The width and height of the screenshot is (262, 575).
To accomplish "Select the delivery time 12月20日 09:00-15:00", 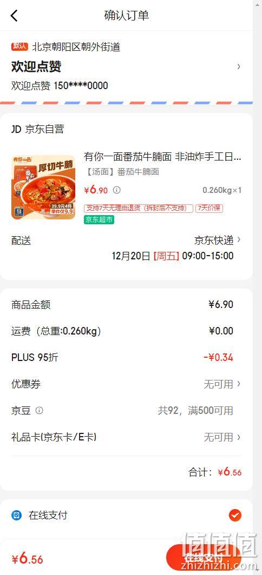I will coord(172,256).
